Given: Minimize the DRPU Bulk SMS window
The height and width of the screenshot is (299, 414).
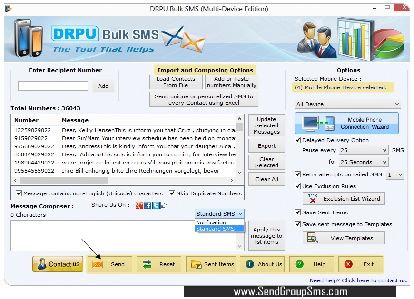Looking at the screenshot, I should click(x=375, y=8).
